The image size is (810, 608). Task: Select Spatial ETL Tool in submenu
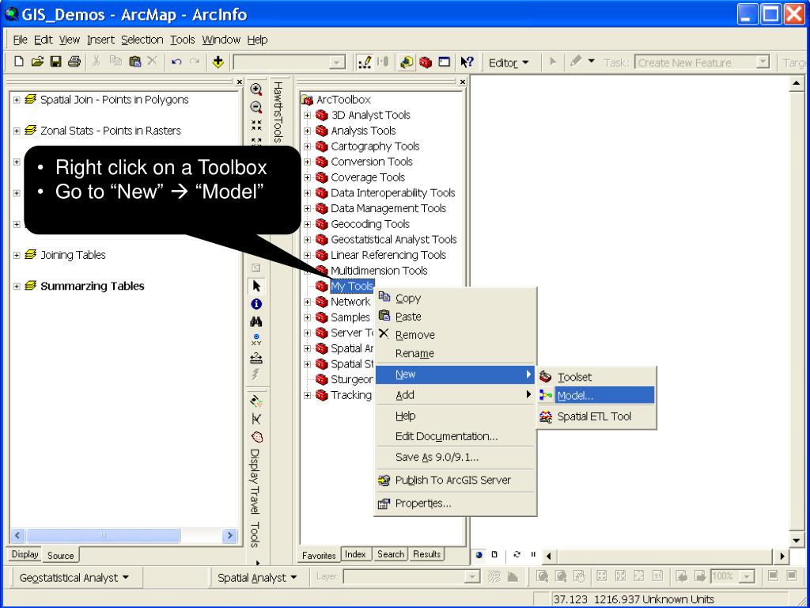point(596,416)
